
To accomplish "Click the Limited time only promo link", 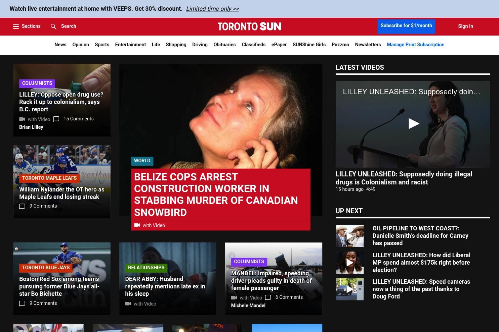I will tap(212, 9).
